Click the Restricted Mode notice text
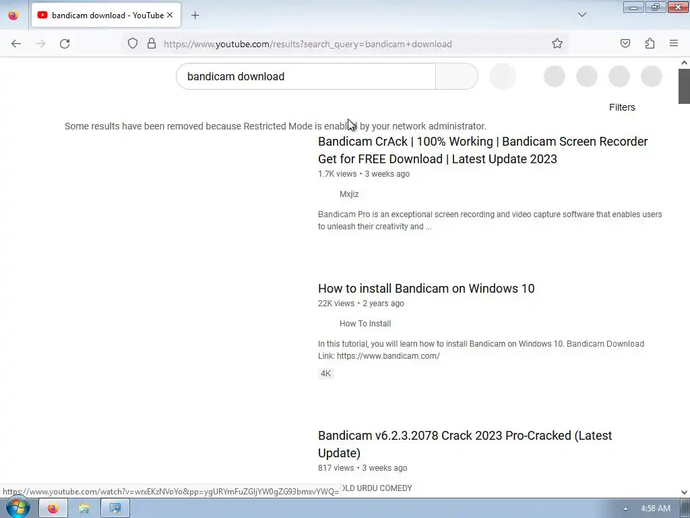690x518 pixels. 276,126
